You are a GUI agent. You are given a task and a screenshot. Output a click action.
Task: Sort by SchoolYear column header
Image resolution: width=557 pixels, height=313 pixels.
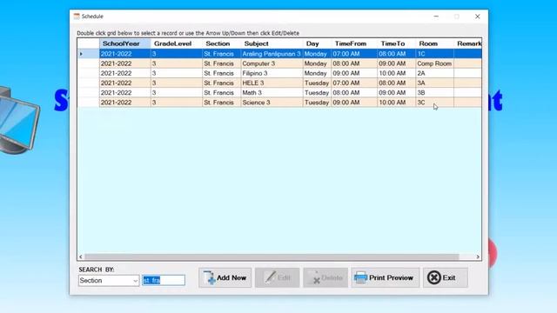[x=124, y=43]
